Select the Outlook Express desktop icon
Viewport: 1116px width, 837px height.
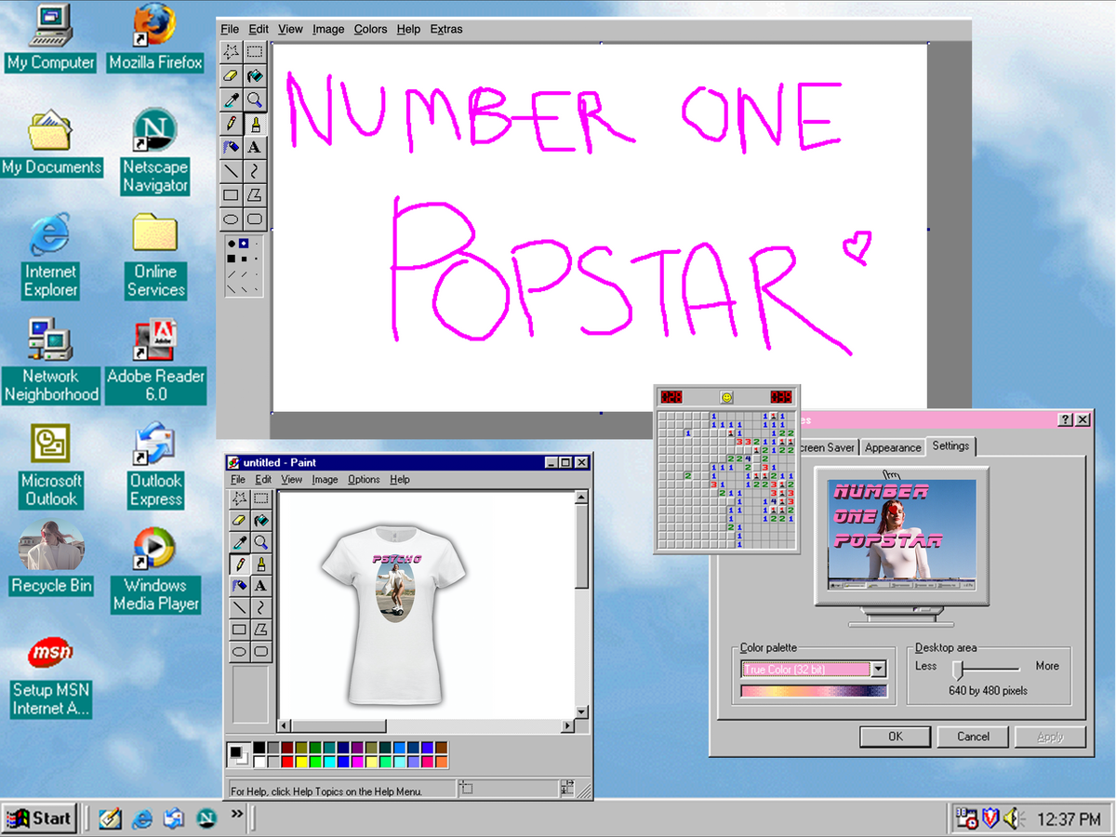click(155, 465)
